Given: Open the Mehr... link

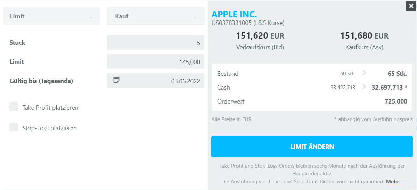Looking at the screenshot, I should (394, 182).
